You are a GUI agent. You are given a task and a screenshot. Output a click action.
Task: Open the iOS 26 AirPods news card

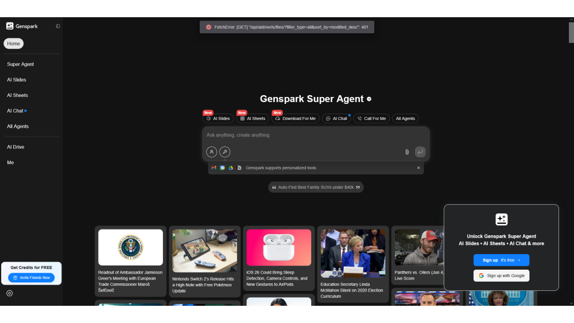278,258
